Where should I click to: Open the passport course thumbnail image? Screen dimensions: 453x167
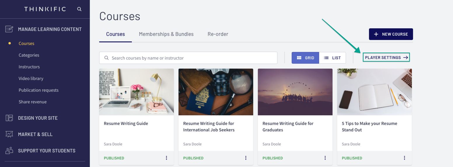coord(216,92)
